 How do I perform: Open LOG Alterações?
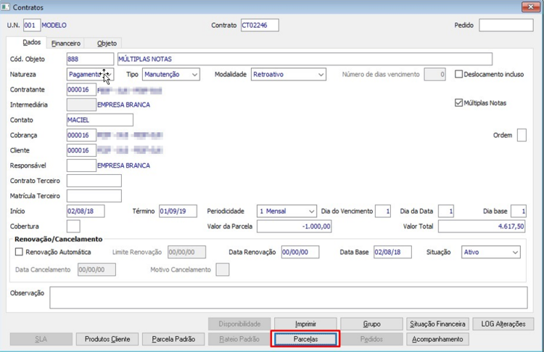click(x=503, y=324)
